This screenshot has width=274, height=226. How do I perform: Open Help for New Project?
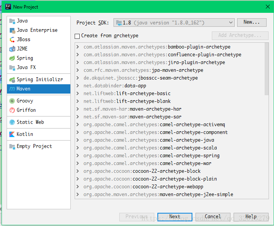coord(251,217)
